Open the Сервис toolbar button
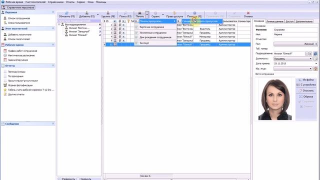Image resolution: width=320 pixels, height=180 pixels. (155, 14)
